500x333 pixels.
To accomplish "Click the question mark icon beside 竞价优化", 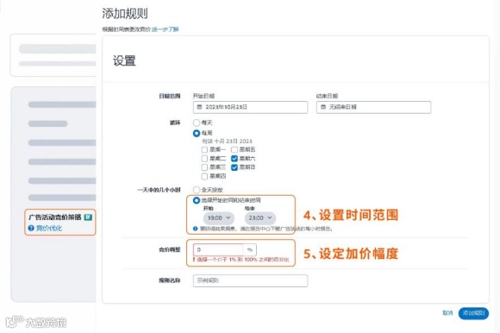I will (x=31, y=228).
